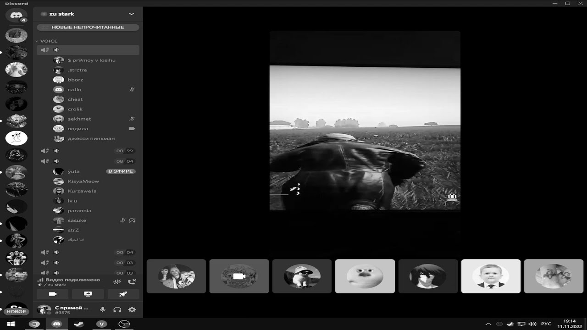Turn on camera in voice panel

(53, 294)
